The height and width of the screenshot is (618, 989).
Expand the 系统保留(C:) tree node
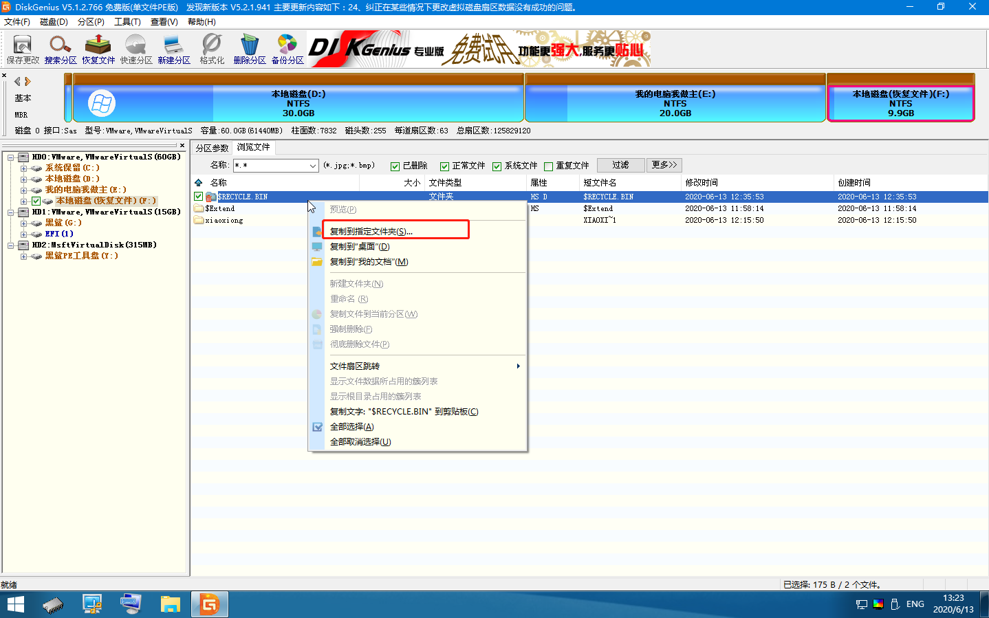pos(24,168)
